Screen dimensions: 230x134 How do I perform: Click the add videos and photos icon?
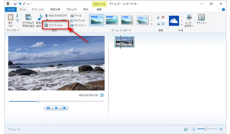click(28, 18)
